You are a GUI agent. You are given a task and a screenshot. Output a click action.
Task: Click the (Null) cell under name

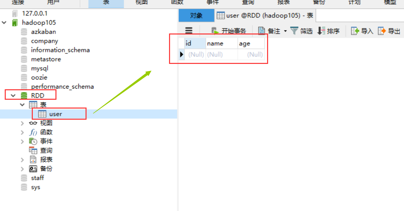pyautogui.click(x=221, y=55)
